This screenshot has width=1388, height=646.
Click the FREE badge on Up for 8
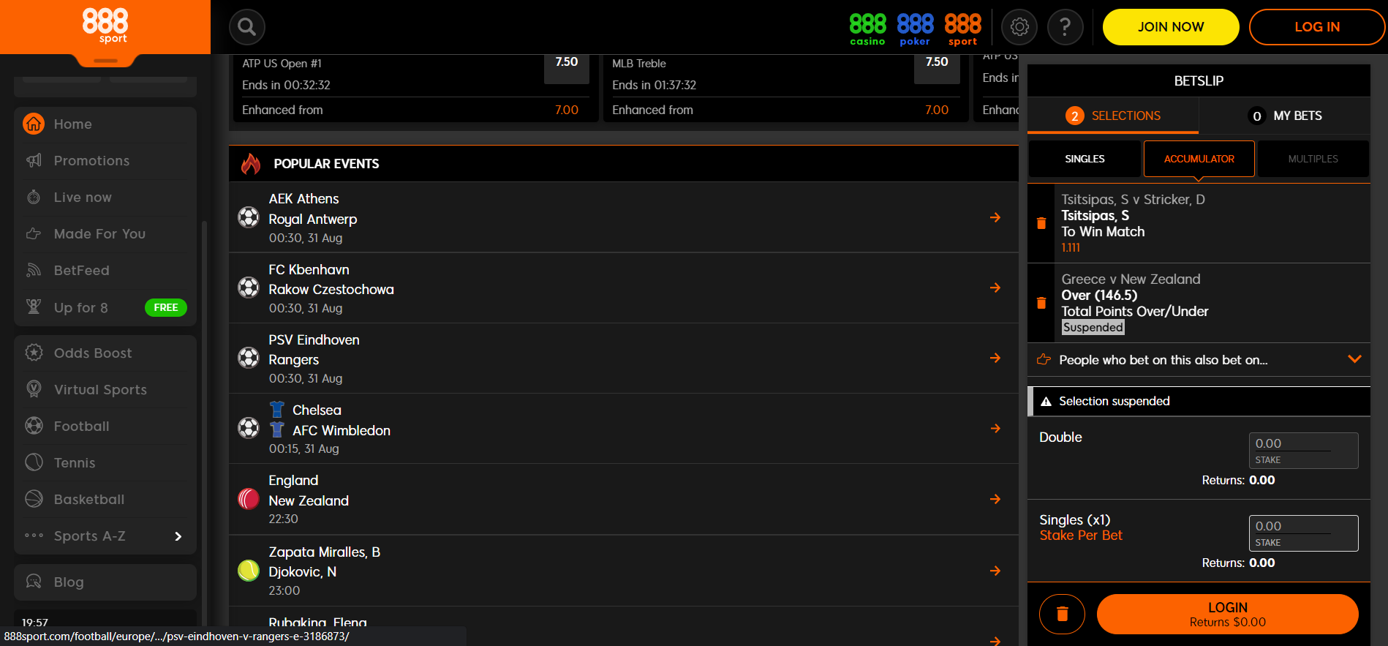166,307
